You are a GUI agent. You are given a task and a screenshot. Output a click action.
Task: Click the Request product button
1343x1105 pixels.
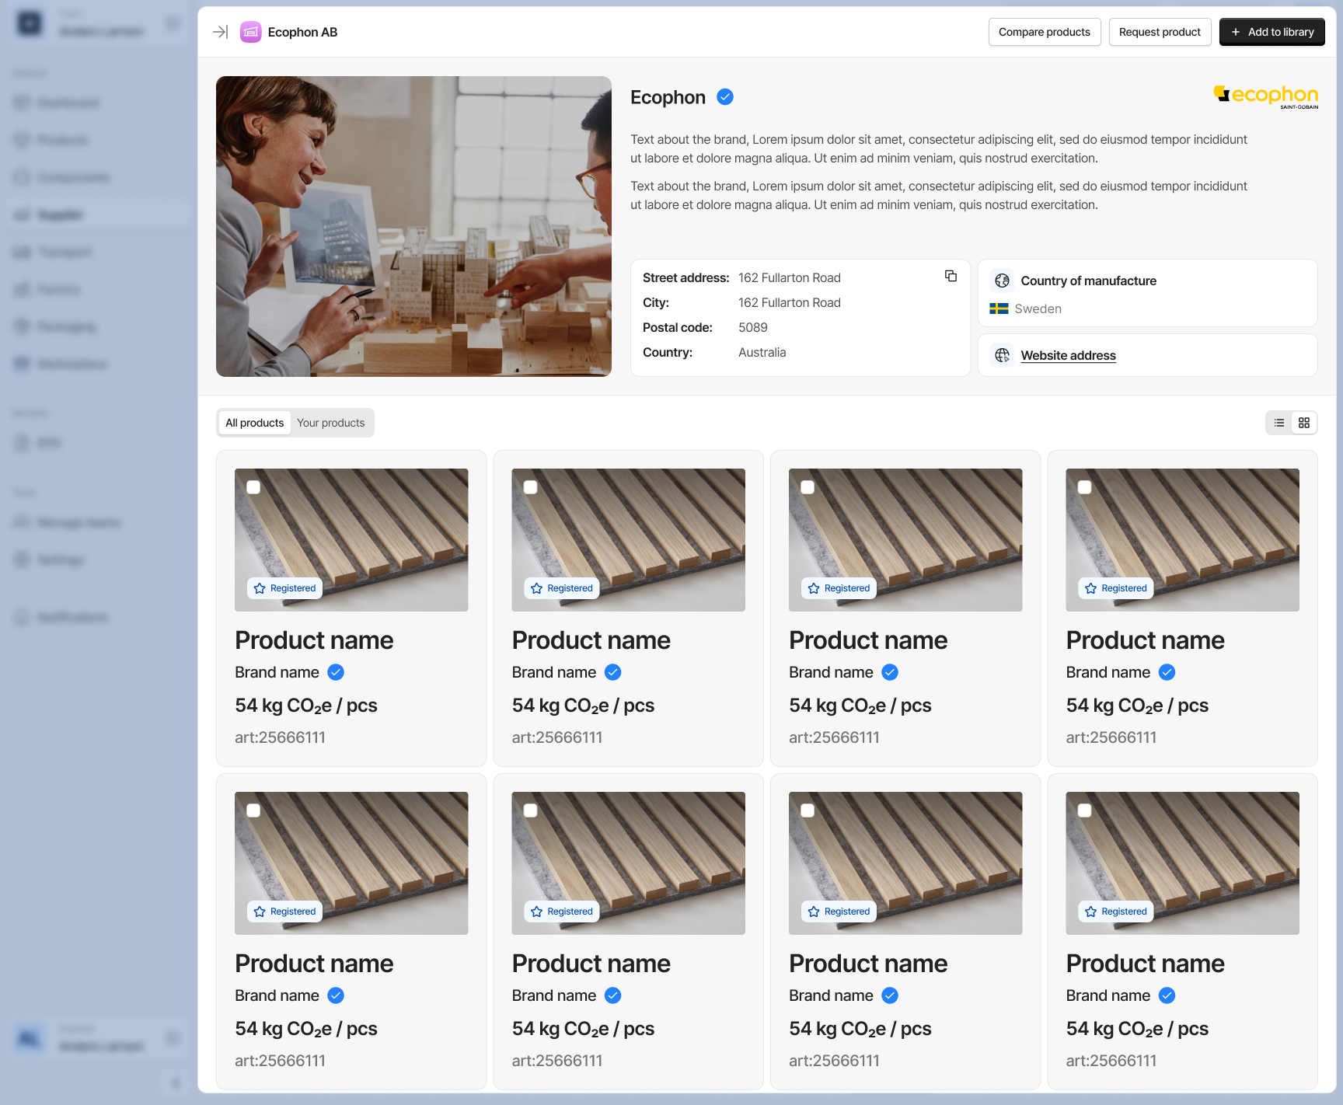click(x=1160, y=32)
